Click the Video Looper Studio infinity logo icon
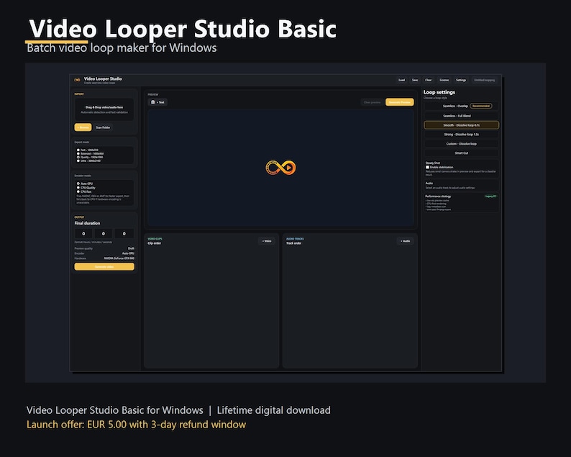571x457 pixels. (x=77, y=80)
